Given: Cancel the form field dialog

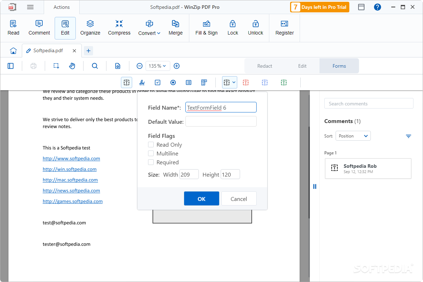Looking at the screenshot, I should click(239, 198).
